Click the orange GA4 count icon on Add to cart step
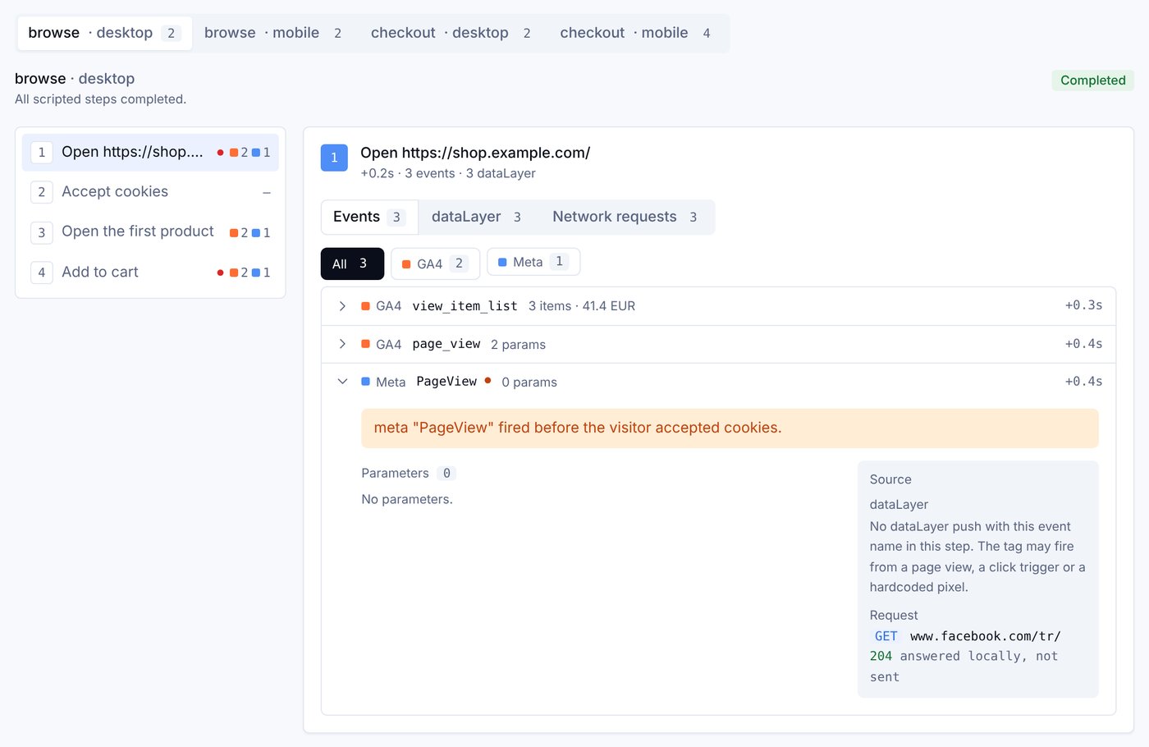The width and height of the screenshot is (1149, 747). coord(234,273)
